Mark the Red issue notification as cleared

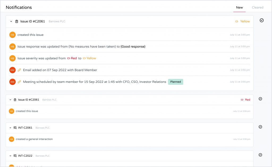[x=260, y=99]
